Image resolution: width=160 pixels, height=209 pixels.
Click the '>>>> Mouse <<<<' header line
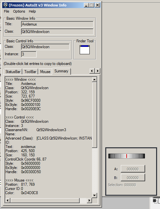click(19, 180)
